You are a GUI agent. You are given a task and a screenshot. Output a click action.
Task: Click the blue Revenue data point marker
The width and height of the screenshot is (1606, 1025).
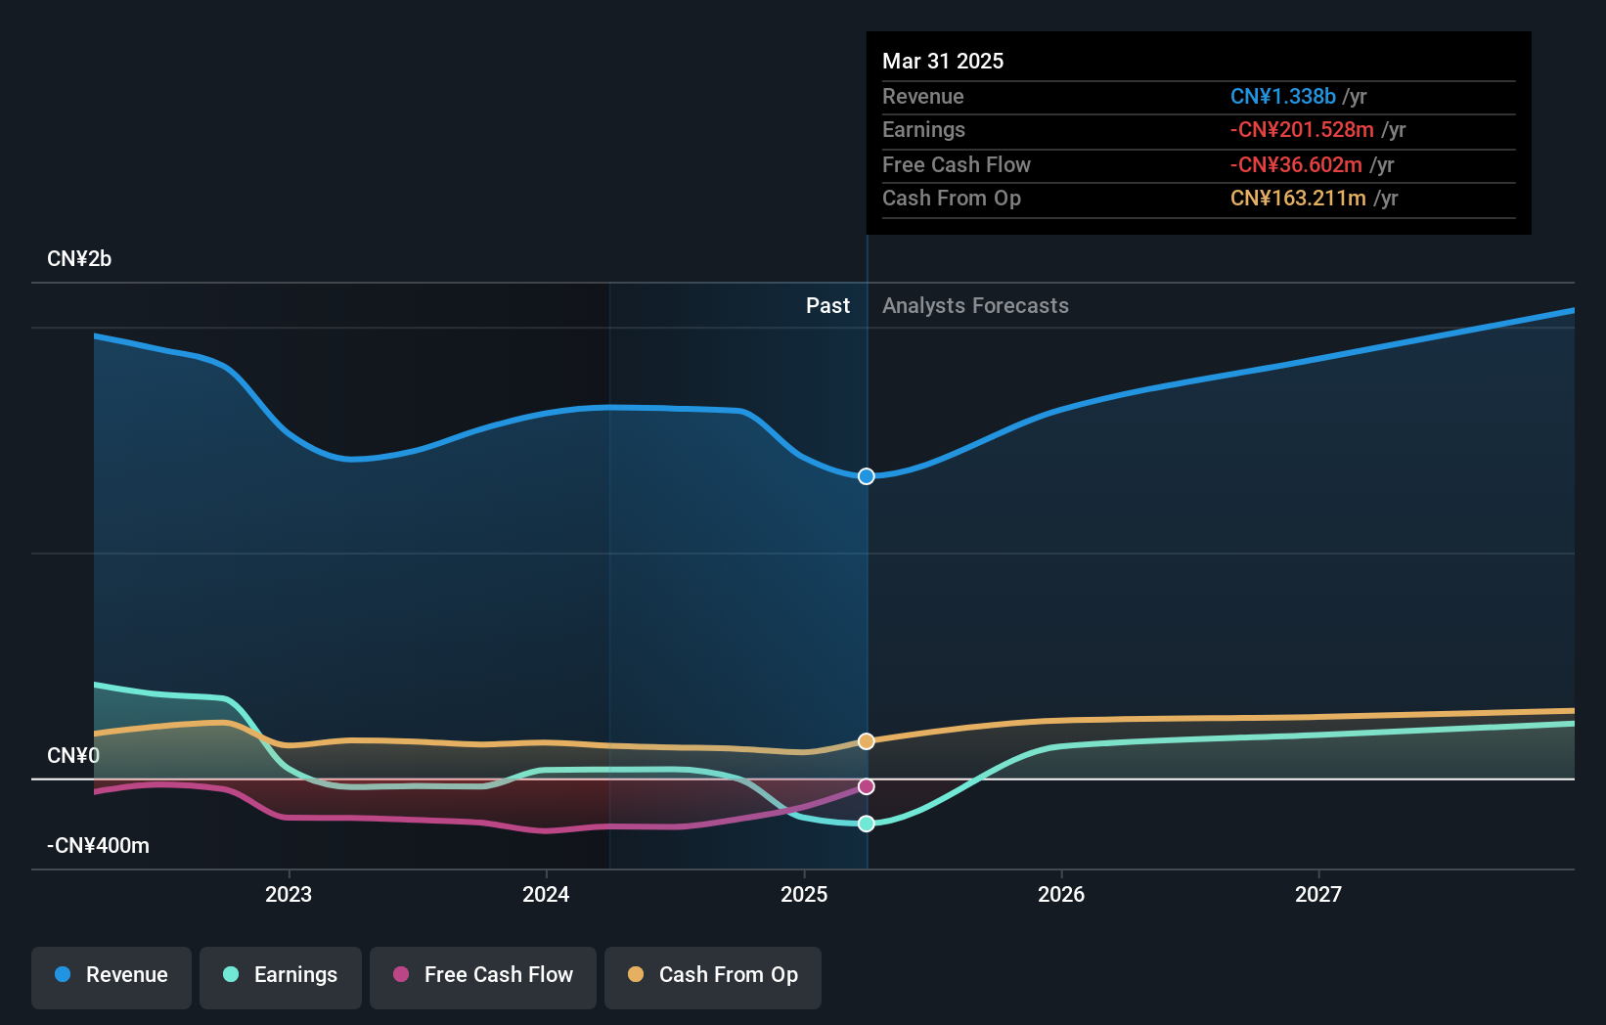point(867,476)
